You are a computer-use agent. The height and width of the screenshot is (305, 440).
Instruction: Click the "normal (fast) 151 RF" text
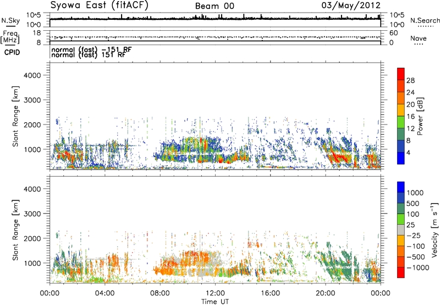point(89,55)
